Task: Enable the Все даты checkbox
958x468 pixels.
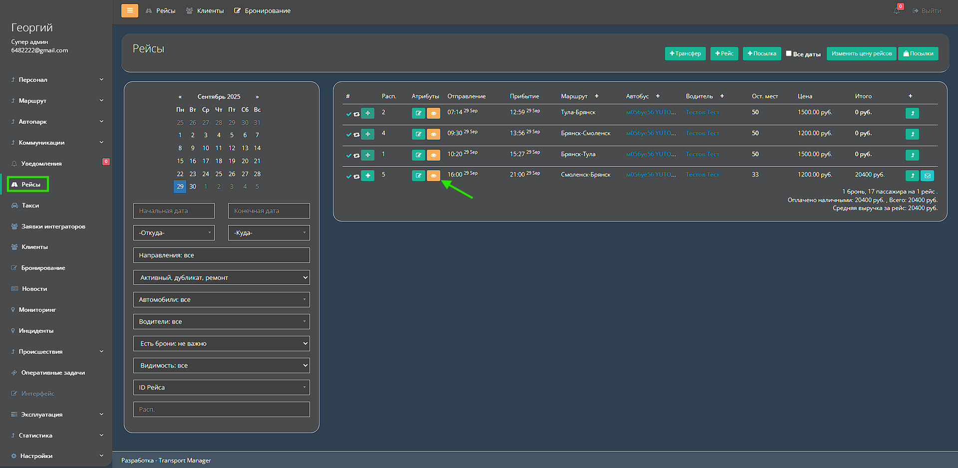Action: coord(789,53)
